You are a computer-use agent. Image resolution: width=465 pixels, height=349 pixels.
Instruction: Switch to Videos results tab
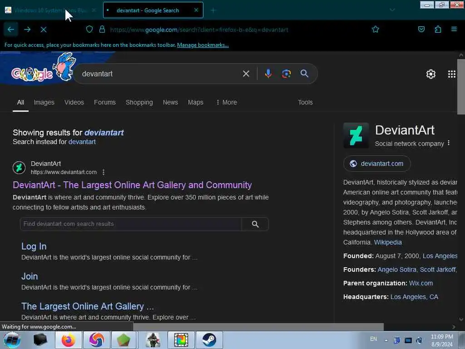[74, 102]
